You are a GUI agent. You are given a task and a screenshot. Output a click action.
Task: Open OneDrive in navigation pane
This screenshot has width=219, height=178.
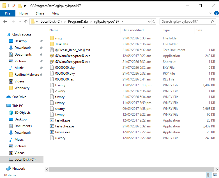point(19,97)
